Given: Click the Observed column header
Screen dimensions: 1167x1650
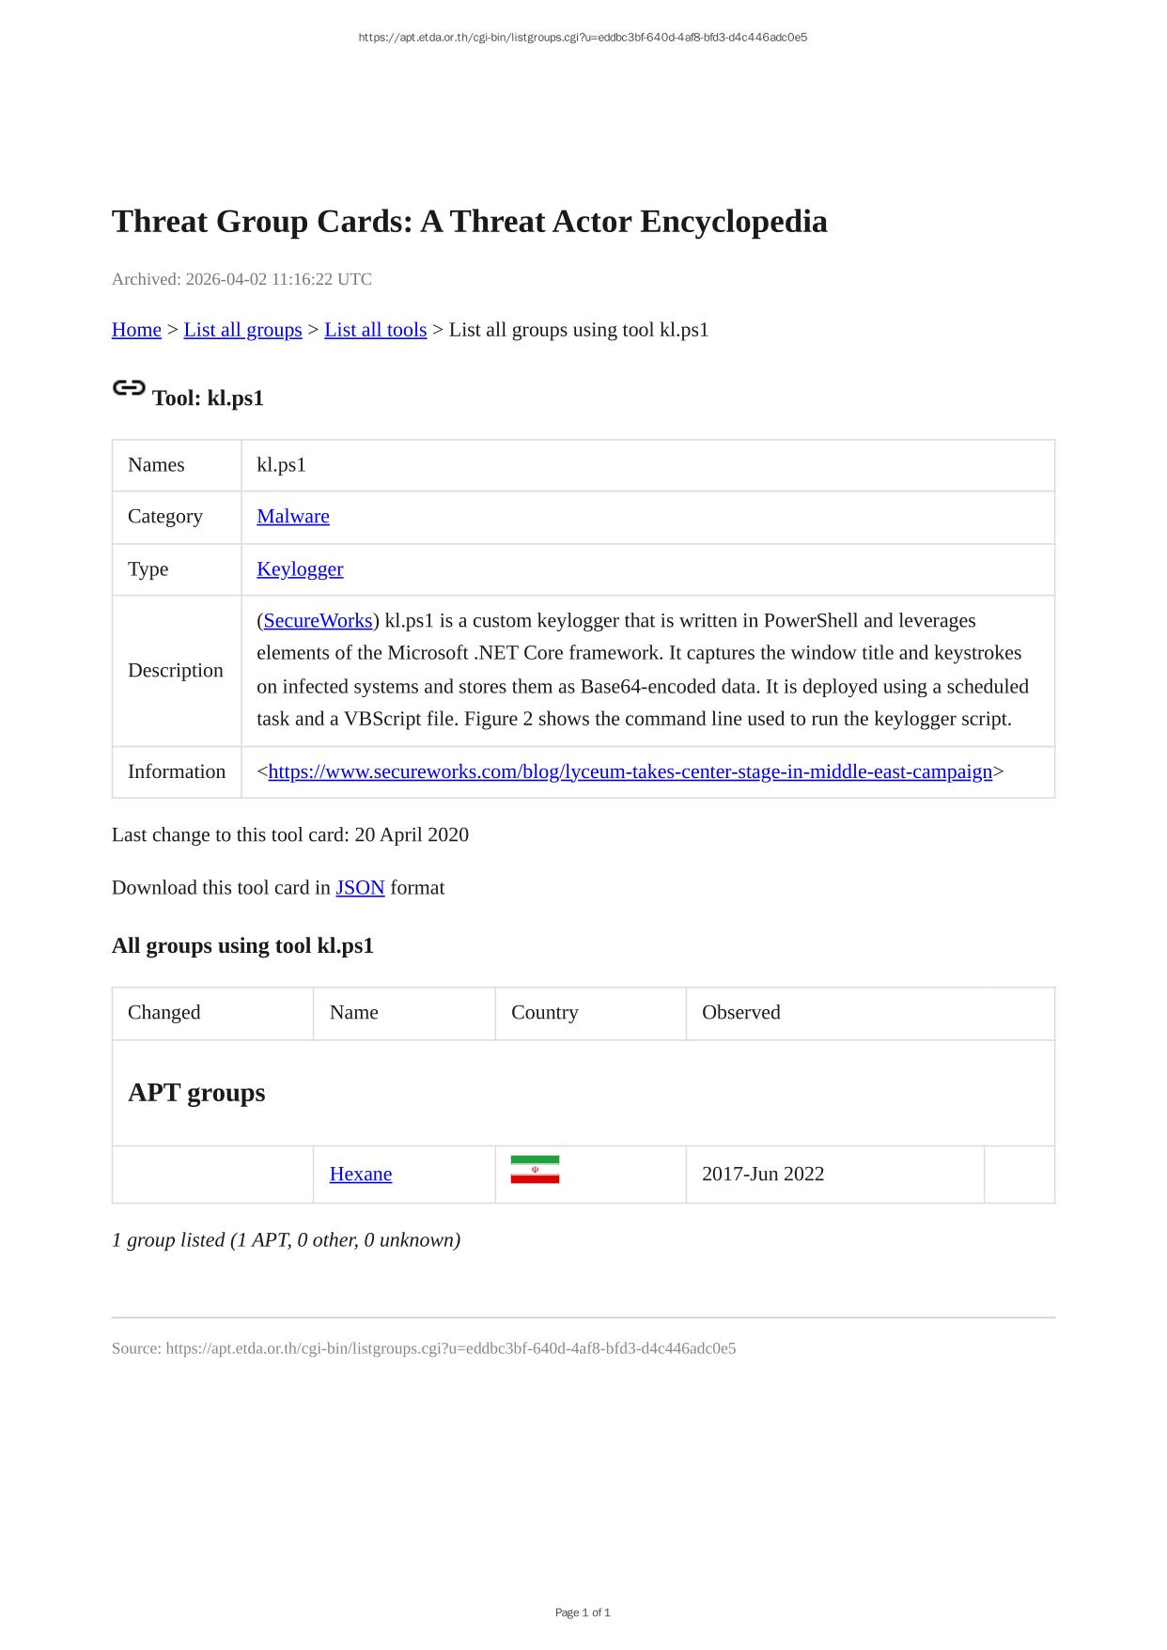Looking at the screenshot, I should (741, 1013).
